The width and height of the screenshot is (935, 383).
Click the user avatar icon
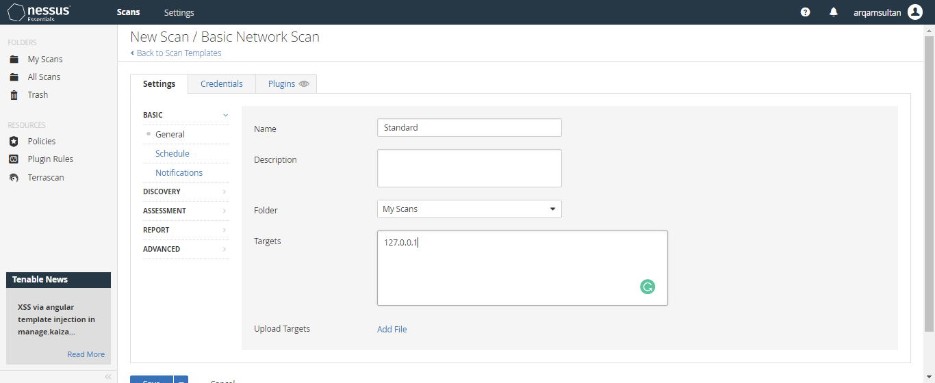pyautogui.click(x=915, y=12)
